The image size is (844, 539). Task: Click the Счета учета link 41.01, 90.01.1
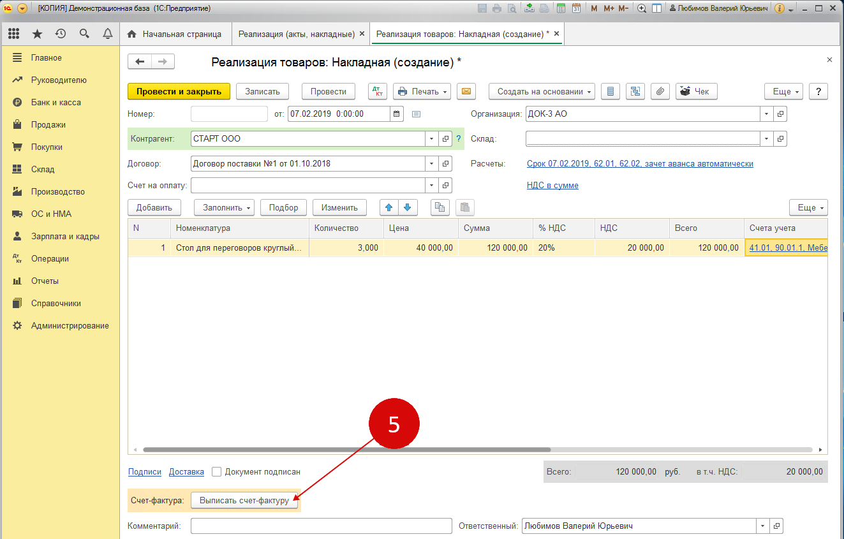tap(788, 247)
